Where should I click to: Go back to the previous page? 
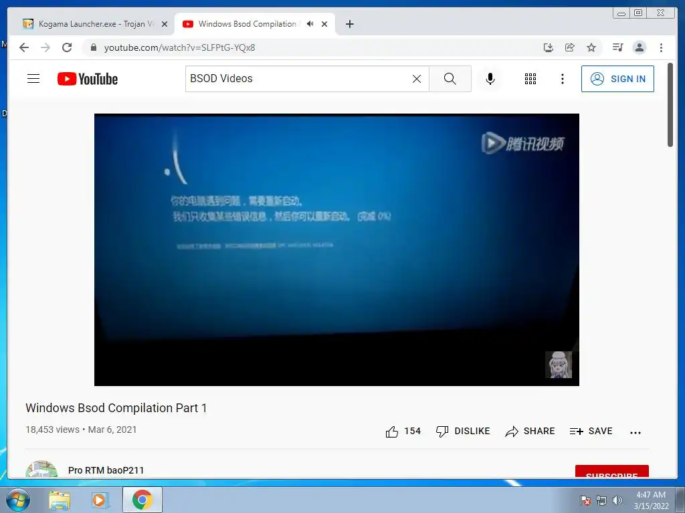pos(24,47)
